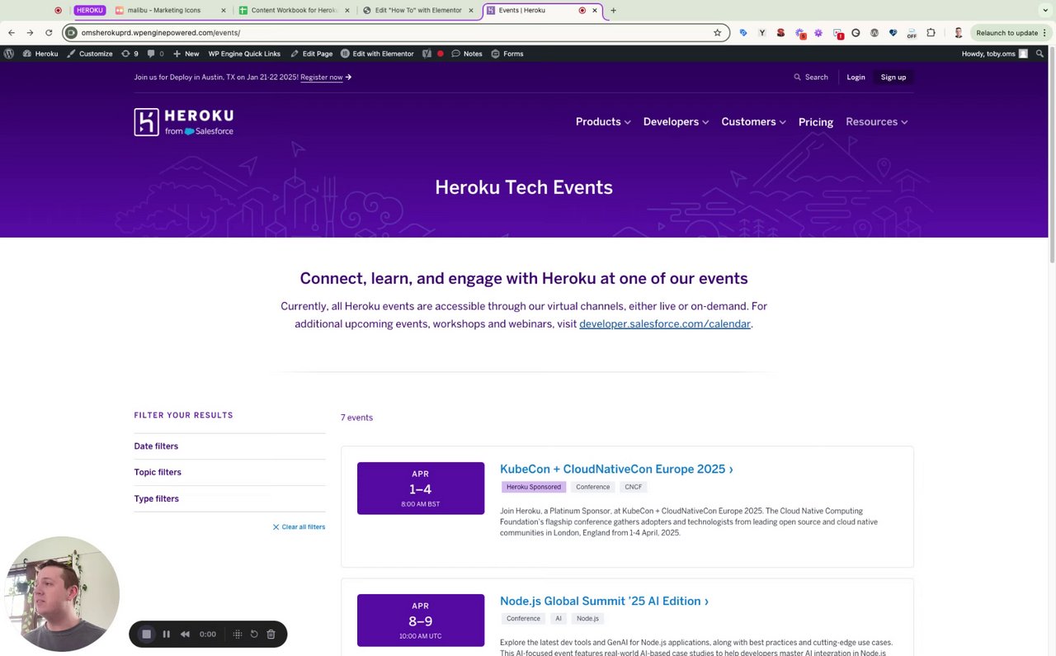1056x656 pixels.
Task: Click Login link
Action: click(x=856, y=78)
